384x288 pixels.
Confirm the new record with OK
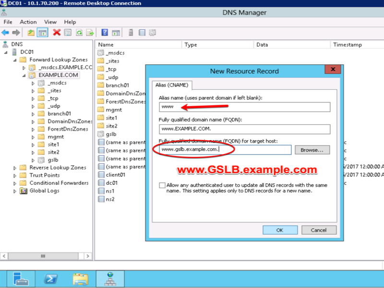pos(280,230)
